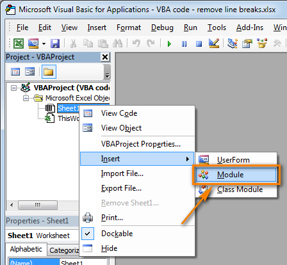Open Project Explorer toolbar icon

pyautogui.click(x=233, y=44)
